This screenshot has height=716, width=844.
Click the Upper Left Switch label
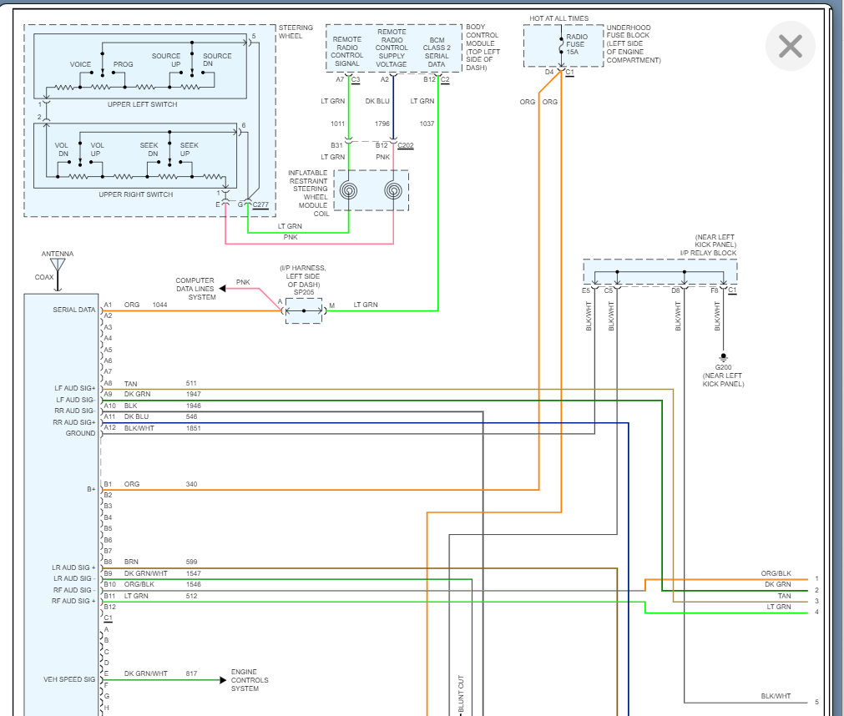[141, 104]
